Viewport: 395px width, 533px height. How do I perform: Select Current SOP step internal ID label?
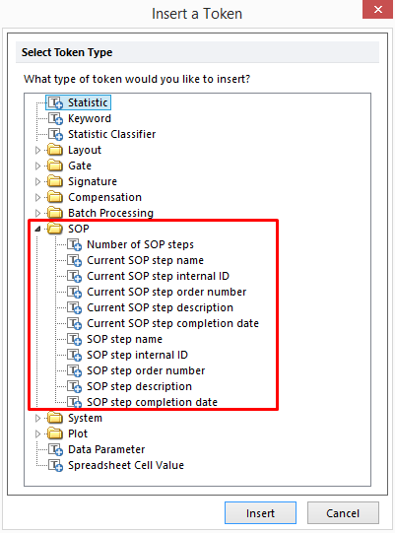[x=158, y=276]
